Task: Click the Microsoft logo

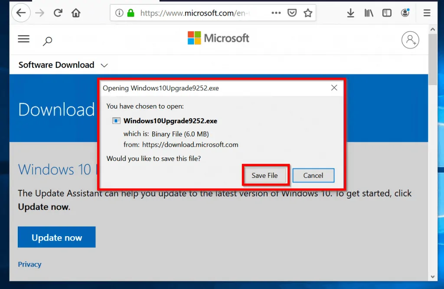Action: tap(219, 38)
